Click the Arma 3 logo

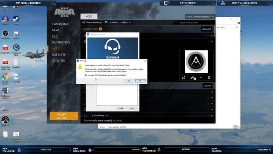[x=64, y=12]
